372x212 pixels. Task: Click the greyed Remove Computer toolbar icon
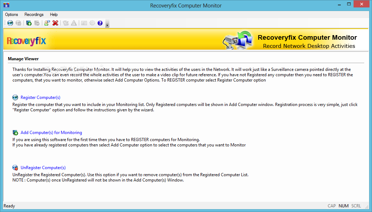point(37,23)
